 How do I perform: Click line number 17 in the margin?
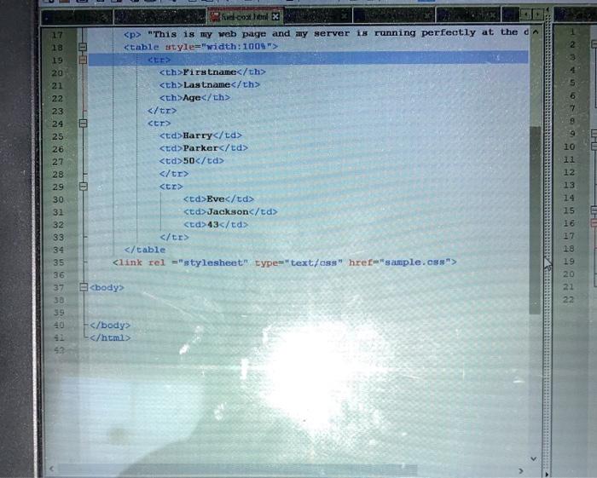point(57,35)
